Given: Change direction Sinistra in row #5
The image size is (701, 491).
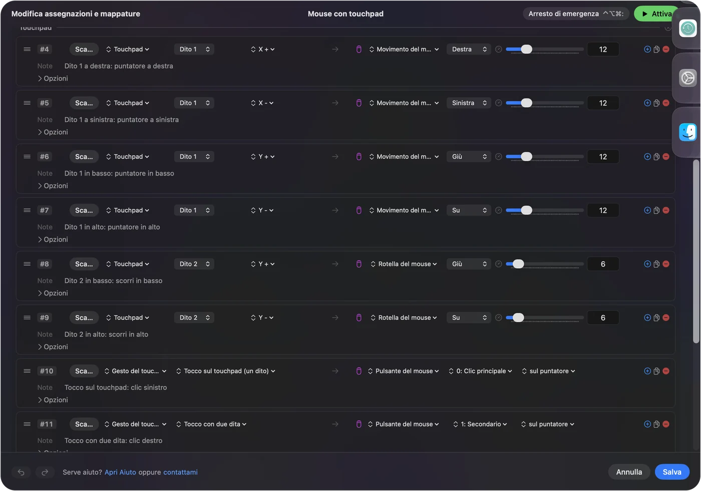Looking at the screenshot, I should coord(469,103).
